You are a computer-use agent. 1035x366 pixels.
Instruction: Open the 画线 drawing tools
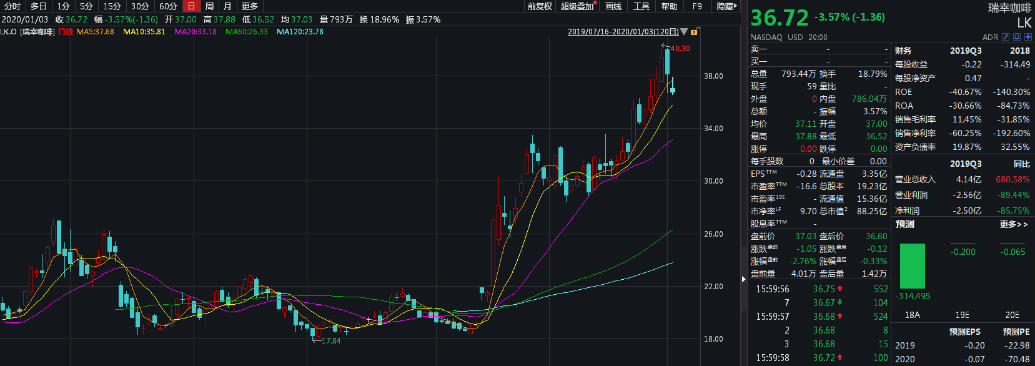click(x=613, y=6)
